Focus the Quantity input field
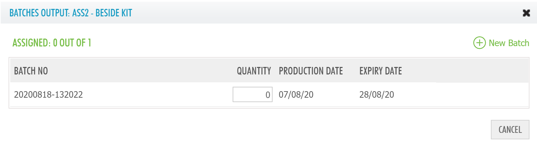 click(252, 95)
